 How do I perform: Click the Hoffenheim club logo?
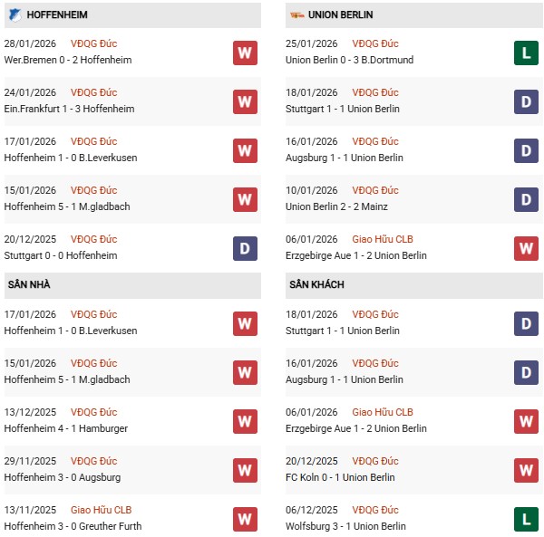(13, 15)
